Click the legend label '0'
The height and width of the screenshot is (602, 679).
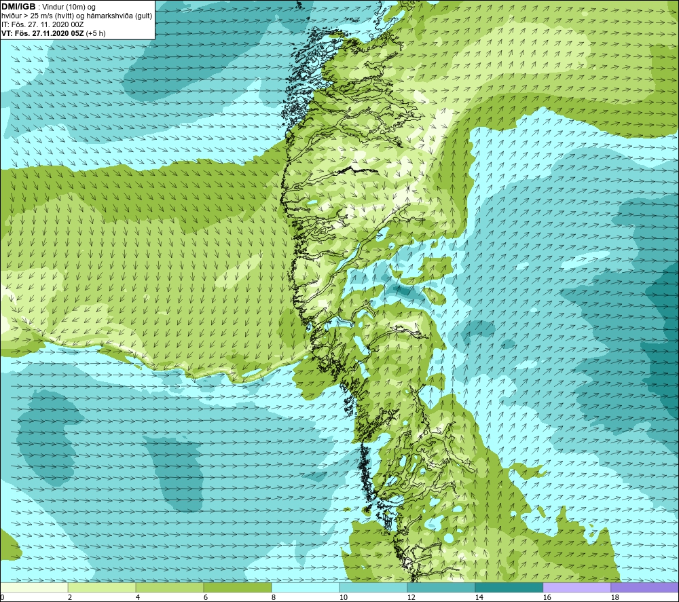(2, 597)
